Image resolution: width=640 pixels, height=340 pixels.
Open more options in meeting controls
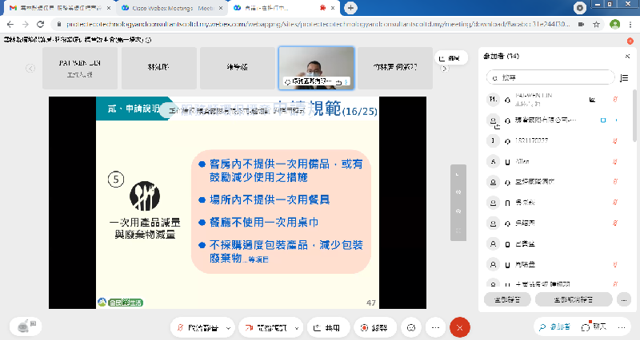tap(435, 327)
